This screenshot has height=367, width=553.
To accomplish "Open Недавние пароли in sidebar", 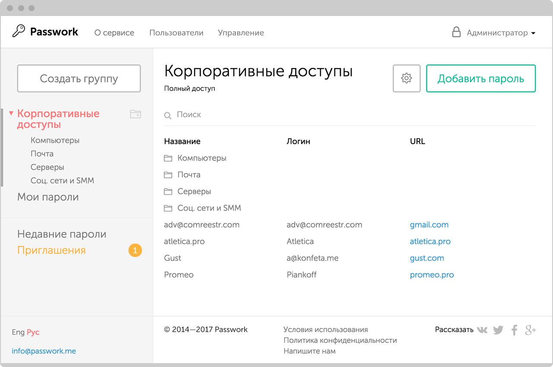I will tap(62, 234).
